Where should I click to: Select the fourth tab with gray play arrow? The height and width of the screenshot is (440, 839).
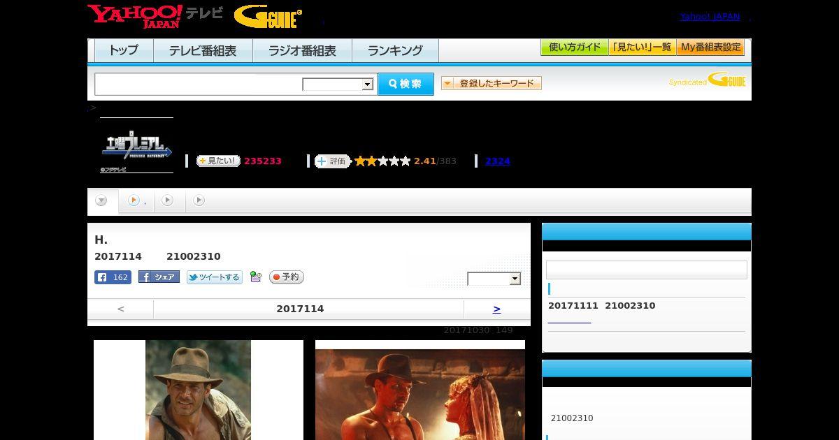point(199,200)
